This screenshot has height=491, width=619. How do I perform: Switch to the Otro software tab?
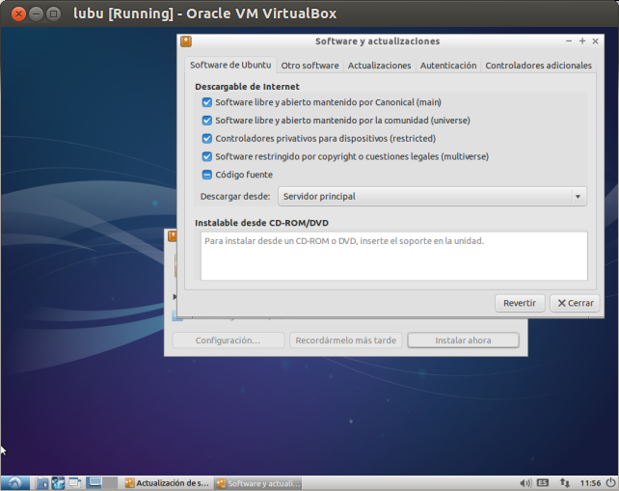click(309, 66)
